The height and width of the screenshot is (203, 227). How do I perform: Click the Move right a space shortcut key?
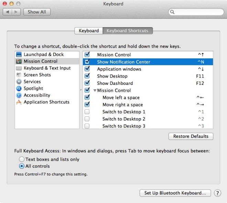(200, 104)
